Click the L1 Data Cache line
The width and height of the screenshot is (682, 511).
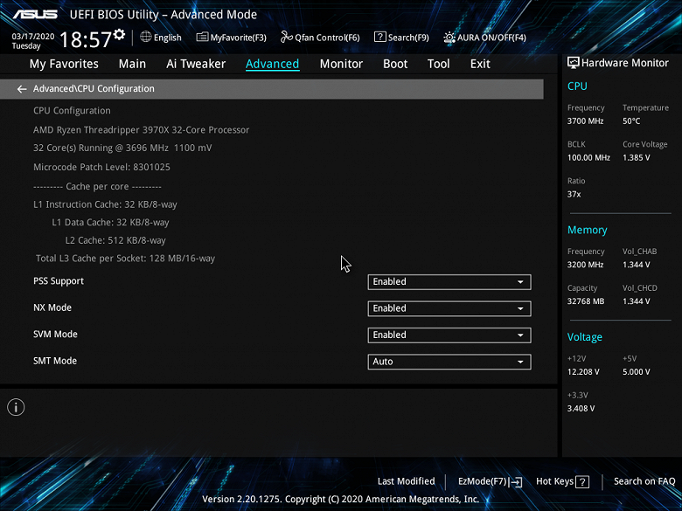(x=110, y=223)
